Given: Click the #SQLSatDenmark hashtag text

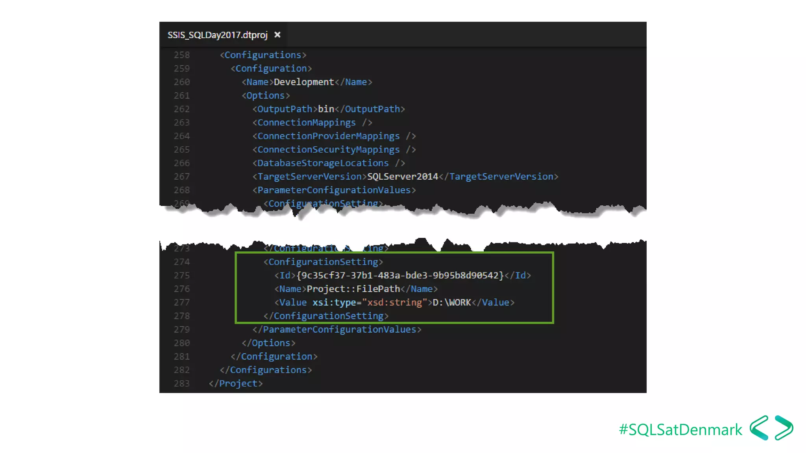Looking at the screenshot, I should tap(680, 430).
